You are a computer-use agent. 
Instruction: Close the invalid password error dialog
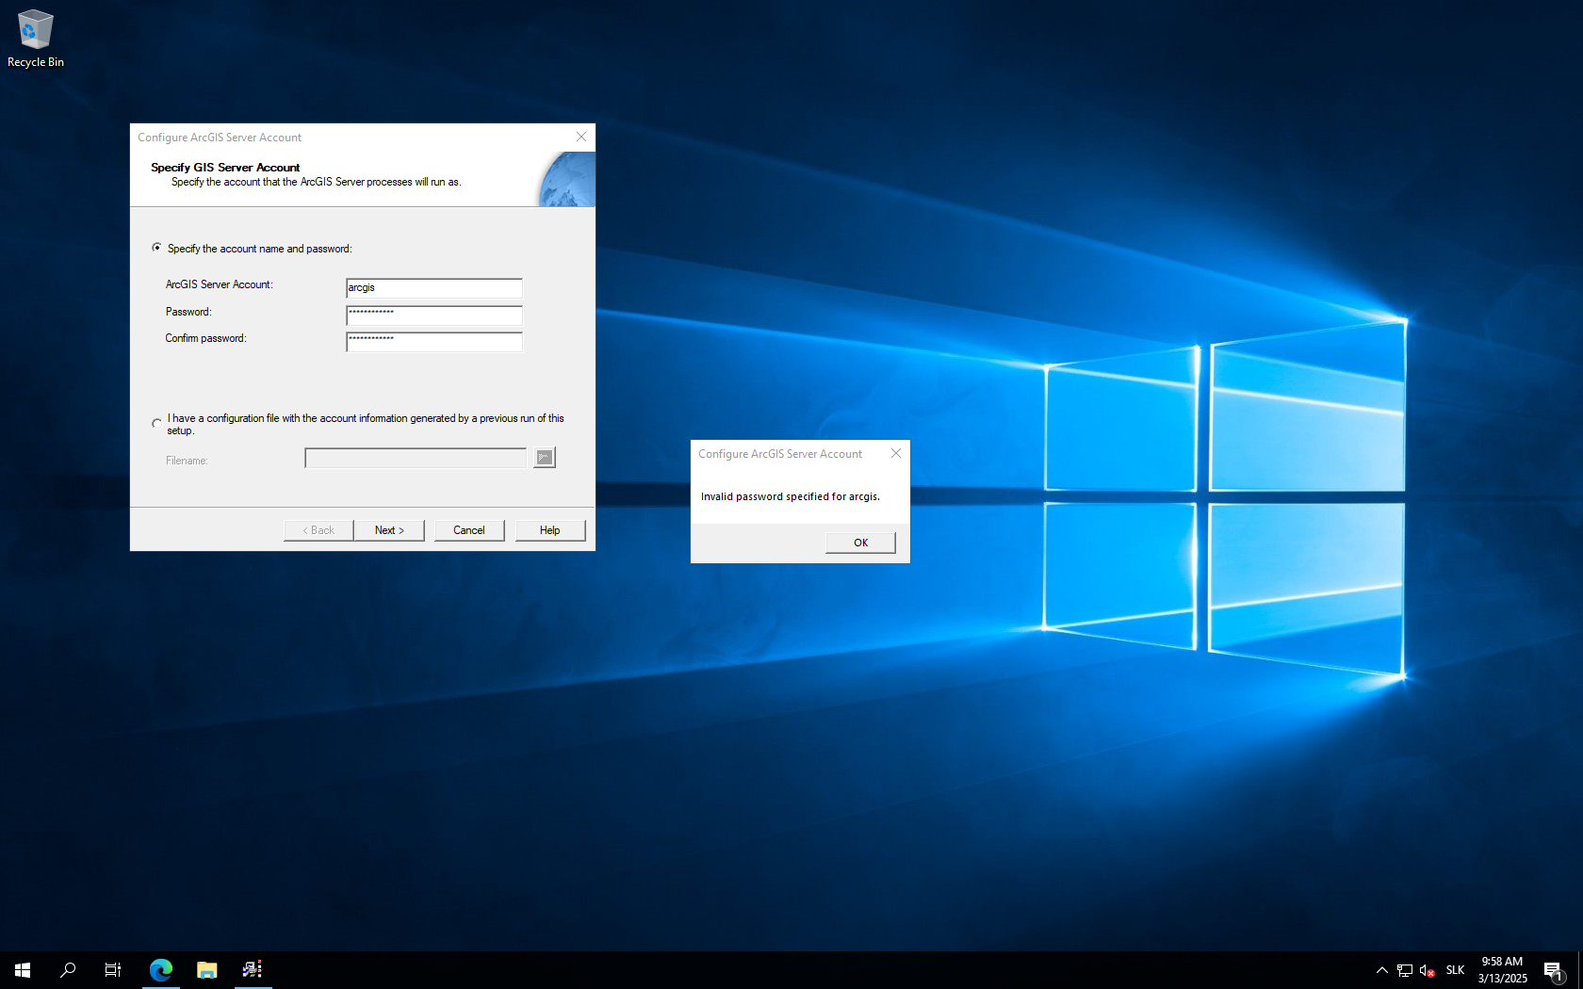(896, 453)
